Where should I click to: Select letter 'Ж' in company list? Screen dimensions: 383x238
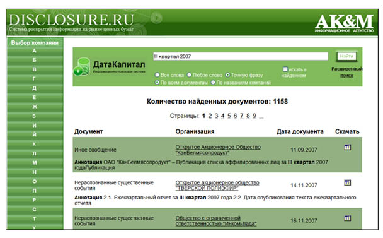[35, 107]
